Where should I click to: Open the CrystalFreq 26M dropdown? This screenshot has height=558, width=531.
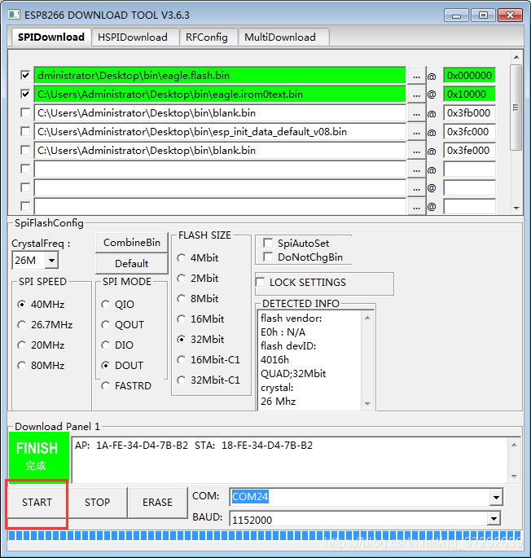click(x=51, y=261)
